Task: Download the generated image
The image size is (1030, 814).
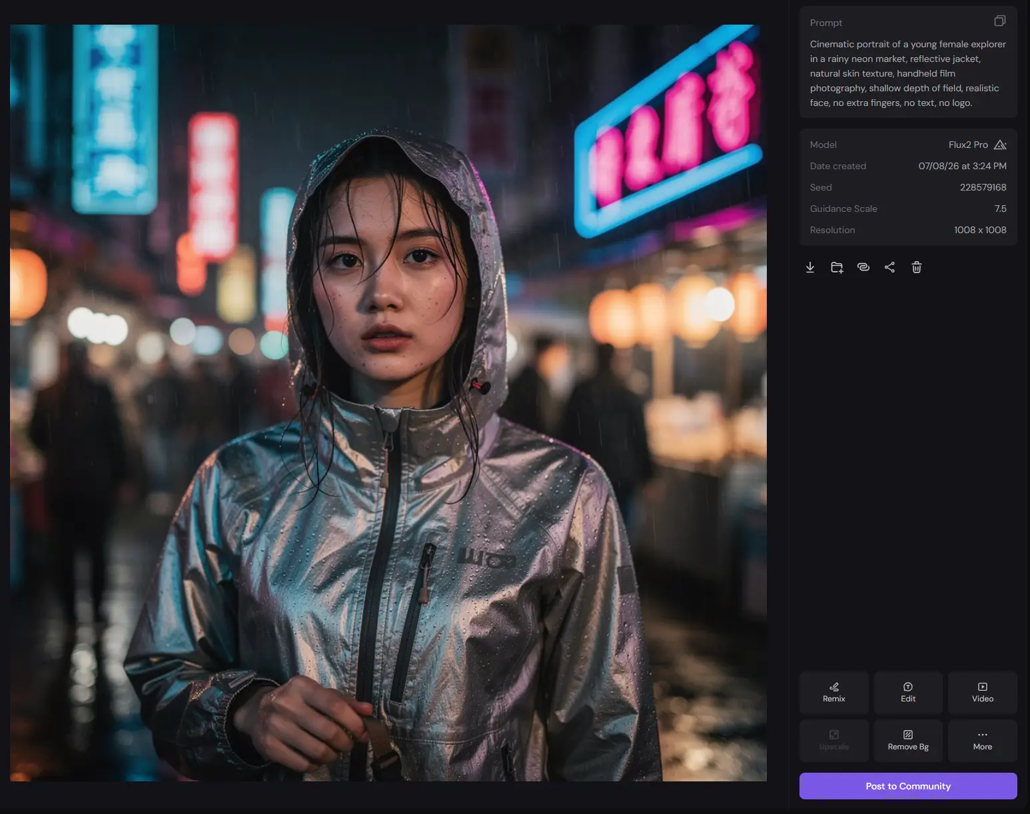Action: tap(810, 267)
